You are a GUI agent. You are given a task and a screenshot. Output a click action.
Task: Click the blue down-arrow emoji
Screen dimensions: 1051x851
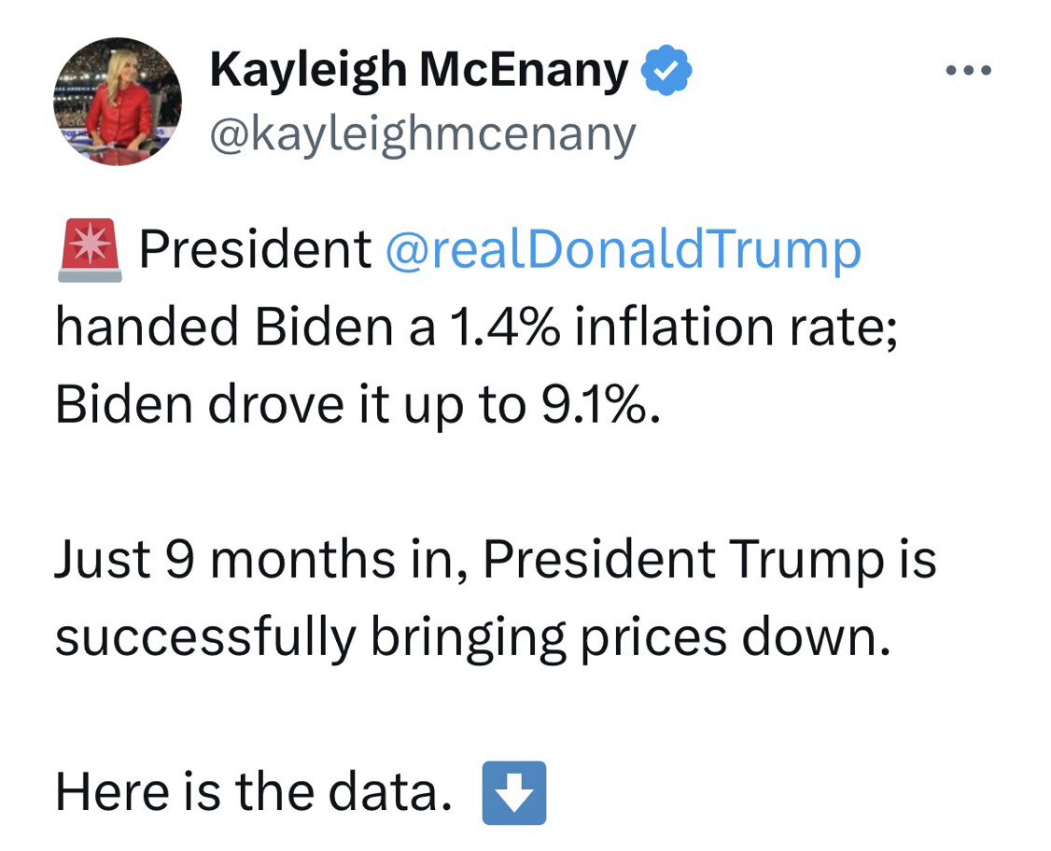[513, 793]
